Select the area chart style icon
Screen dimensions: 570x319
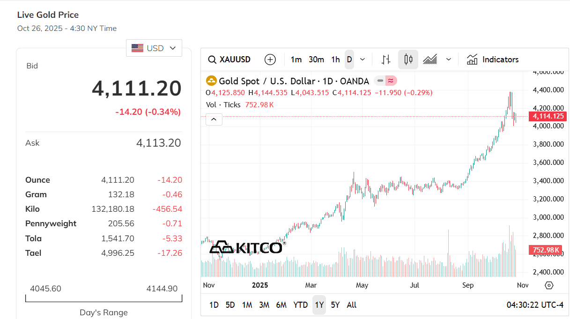click(430, 59)
